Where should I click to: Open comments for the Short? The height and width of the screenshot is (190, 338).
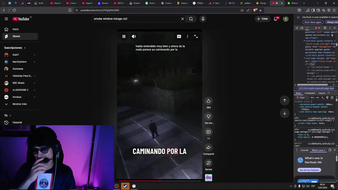click(209, 132)
